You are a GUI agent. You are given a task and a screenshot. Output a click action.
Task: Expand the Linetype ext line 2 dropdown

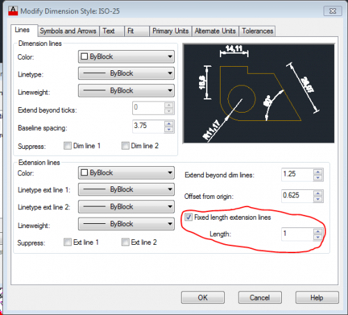click(x=126, y=207)
